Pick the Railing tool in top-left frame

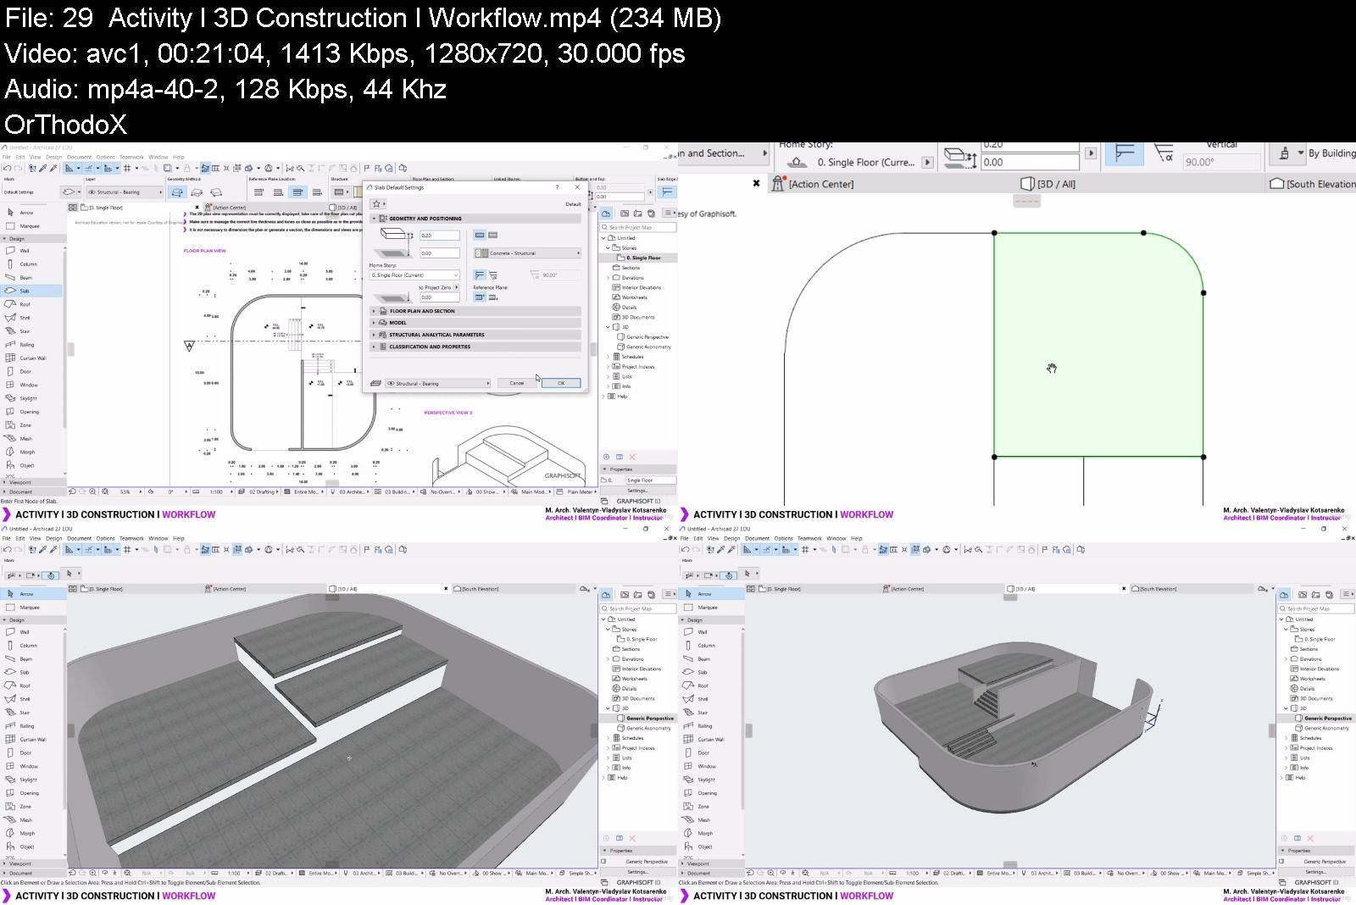(27, 345)
